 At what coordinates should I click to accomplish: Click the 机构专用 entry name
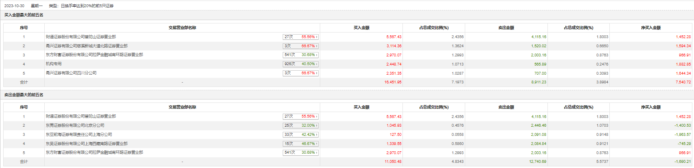54,64
